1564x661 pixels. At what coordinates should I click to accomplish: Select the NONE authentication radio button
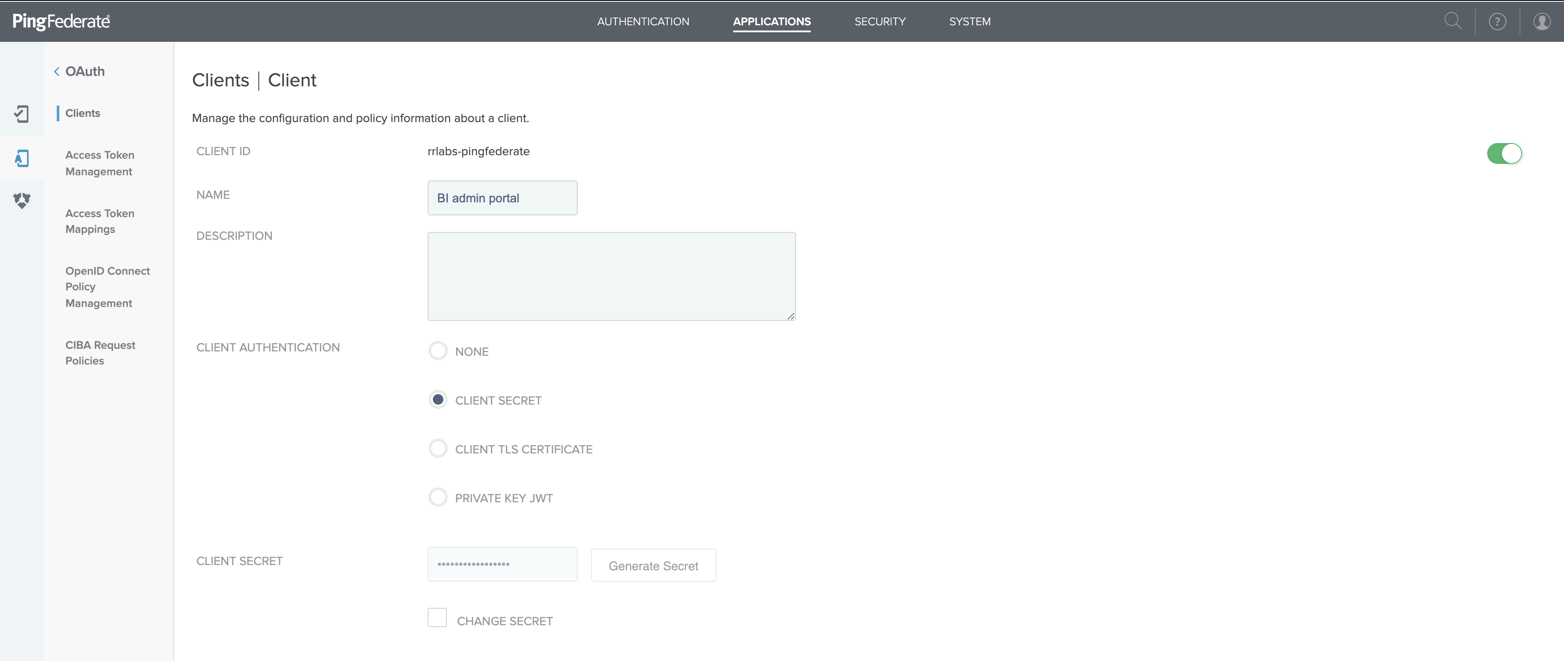438,351
